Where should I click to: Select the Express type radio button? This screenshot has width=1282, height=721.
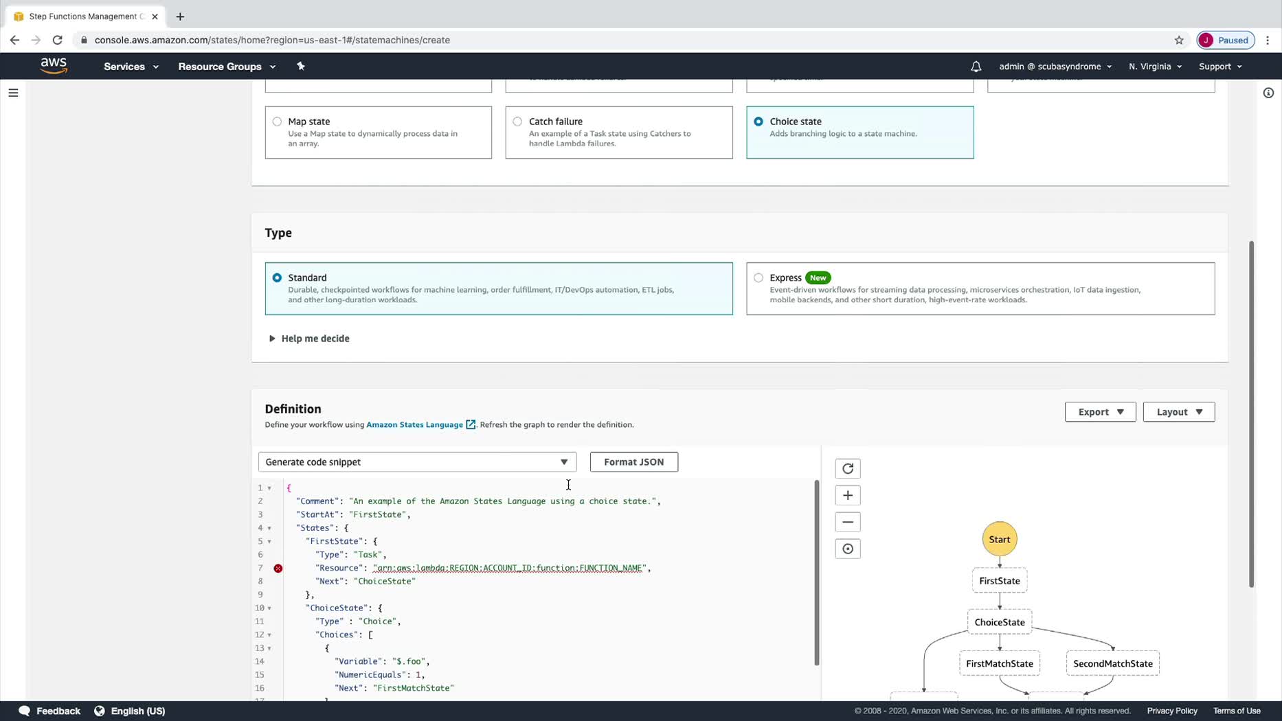coord(758,277)
